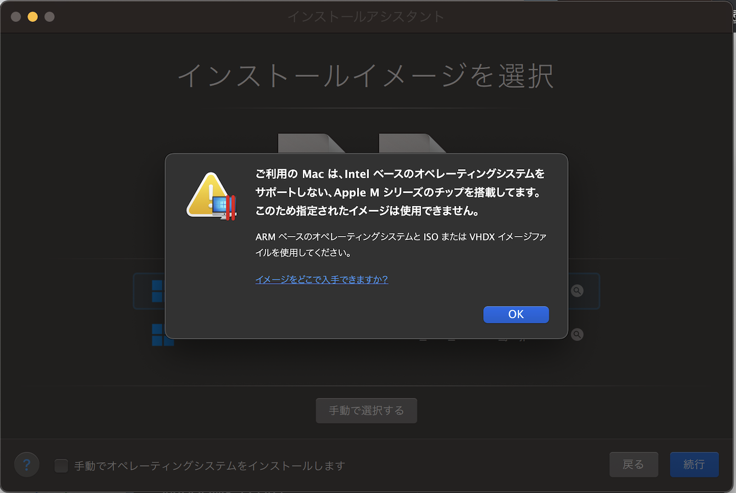
Task: Select the highlighted Windows image entry logo
Action: pos(157,291)
